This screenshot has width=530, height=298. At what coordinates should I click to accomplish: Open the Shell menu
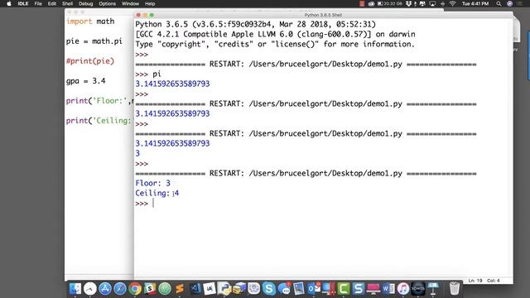[67, 3]
